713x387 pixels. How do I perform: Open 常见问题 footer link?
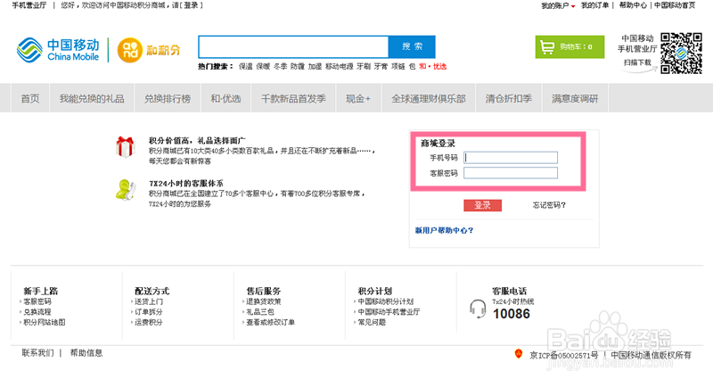click(372, 322)
